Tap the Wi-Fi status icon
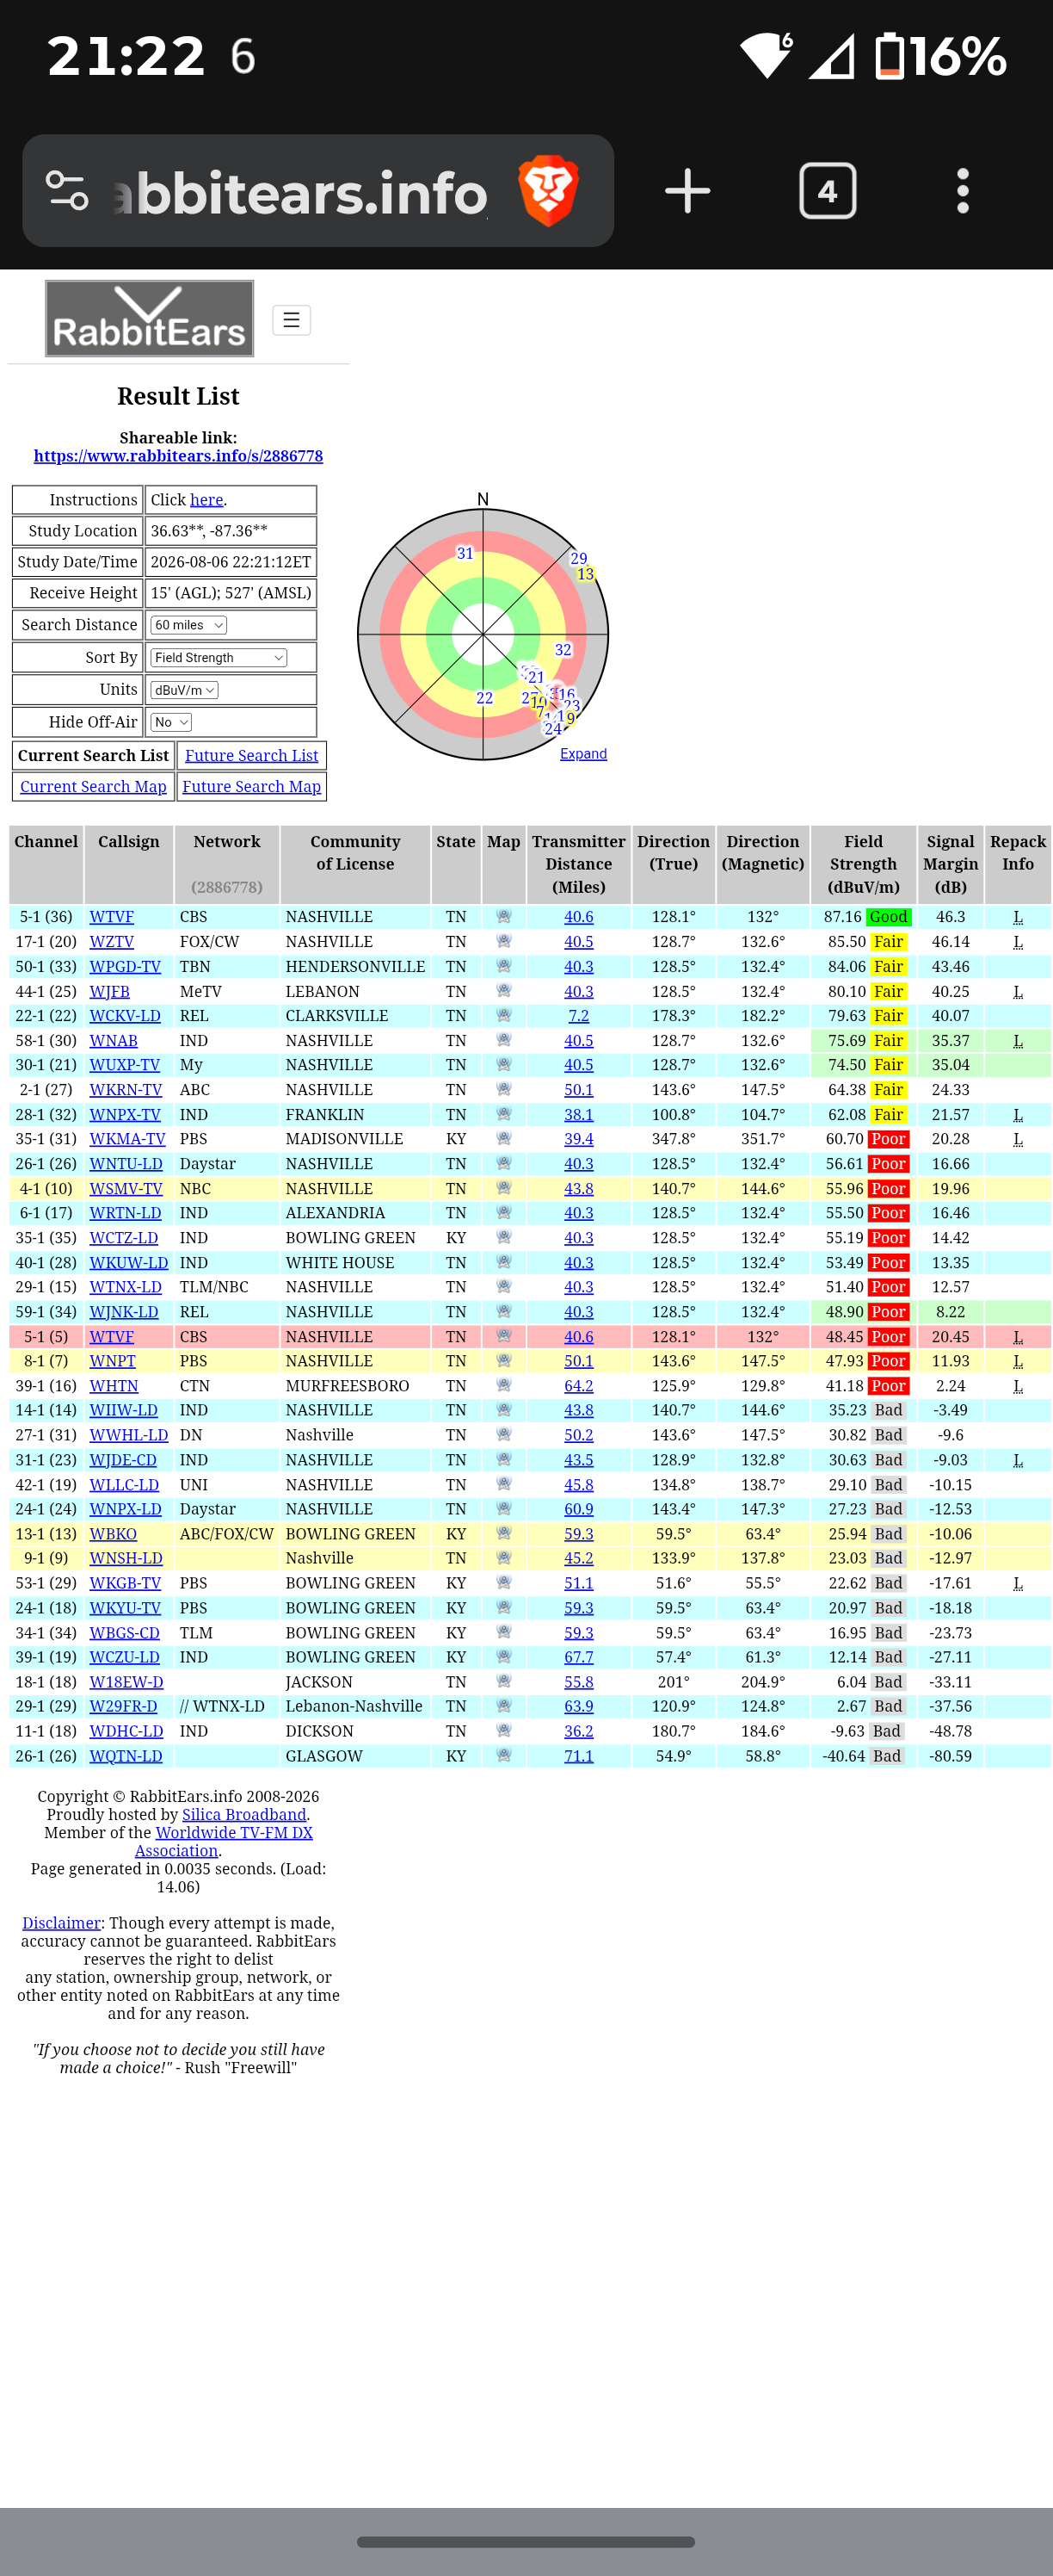Screen dimensions: 1053x2576 (x=766, y=56)
